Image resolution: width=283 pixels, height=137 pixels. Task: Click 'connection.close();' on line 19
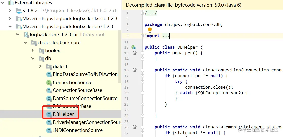click(209, 87)
